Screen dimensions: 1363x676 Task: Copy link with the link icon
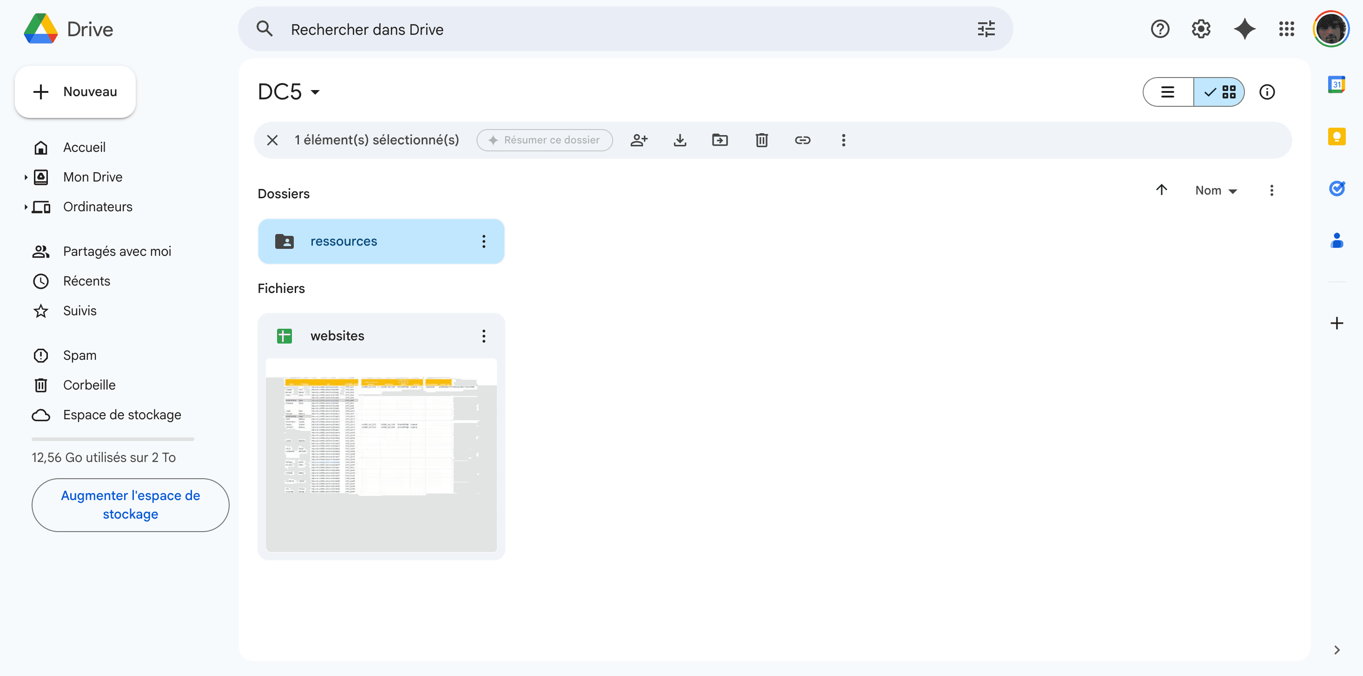pos(803,140)
